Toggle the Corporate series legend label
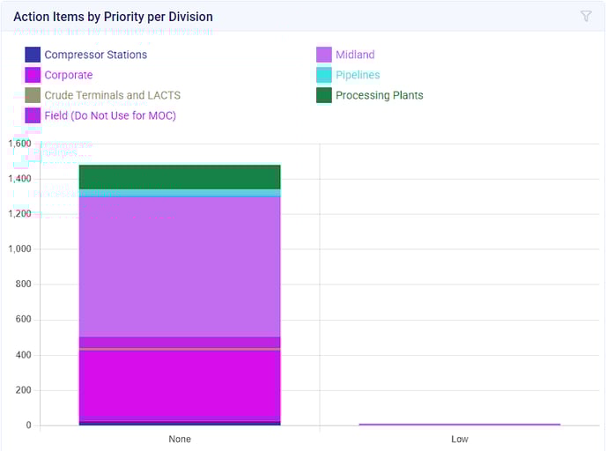606x451 pixels. pos(69,75)
